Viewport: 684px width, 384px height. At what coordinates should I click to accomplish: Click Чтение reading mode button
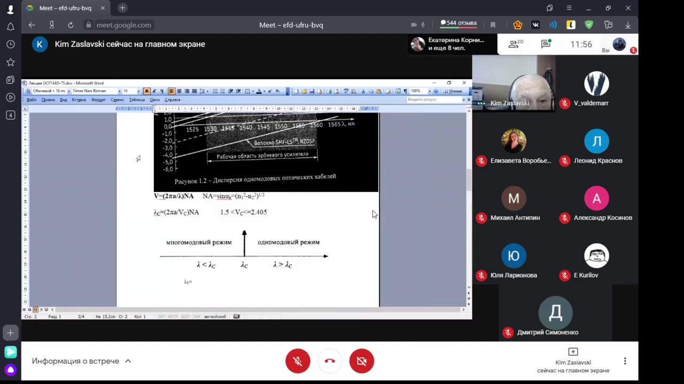453,91
